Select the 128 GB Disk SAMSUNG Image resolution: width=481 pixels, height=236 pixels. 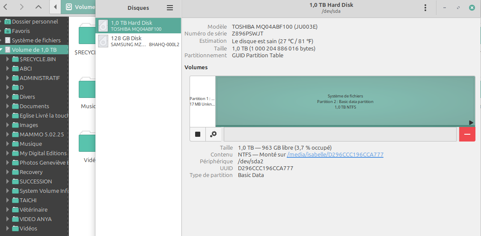tap(138, 41)
